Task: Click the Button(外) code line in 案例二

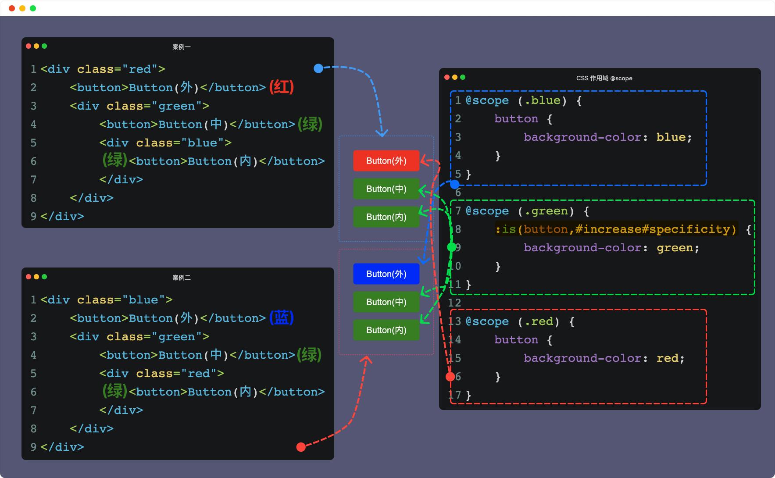Action: point(168,318)
